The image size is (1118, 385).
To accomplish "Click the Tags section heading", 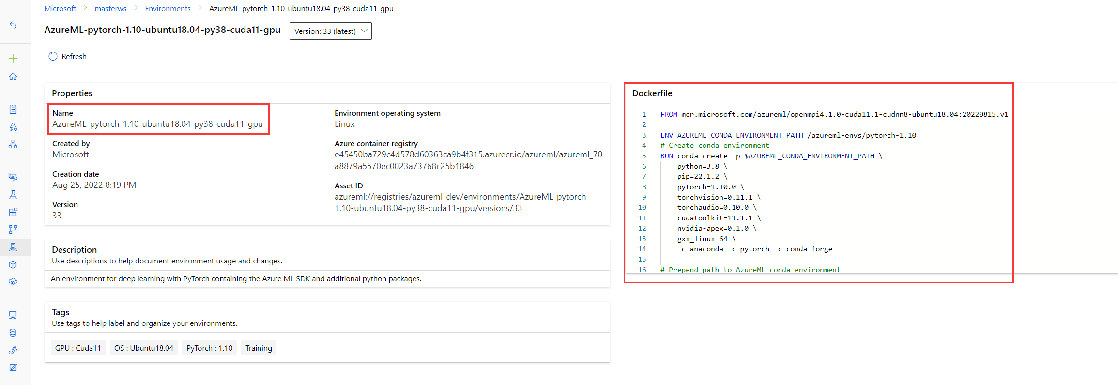I will click(x=61, y=312).
